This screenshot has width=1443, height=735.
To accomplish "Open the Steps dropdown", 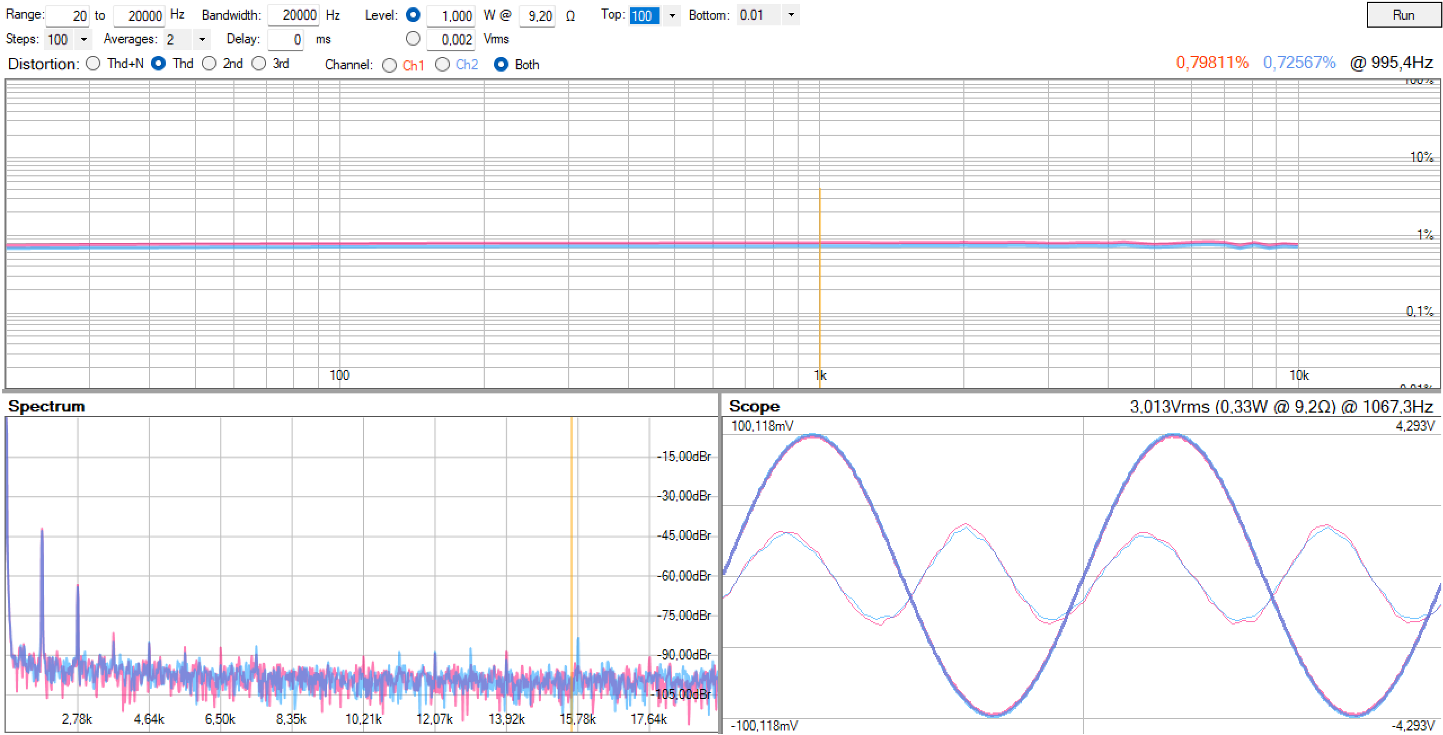I will 83,39.
